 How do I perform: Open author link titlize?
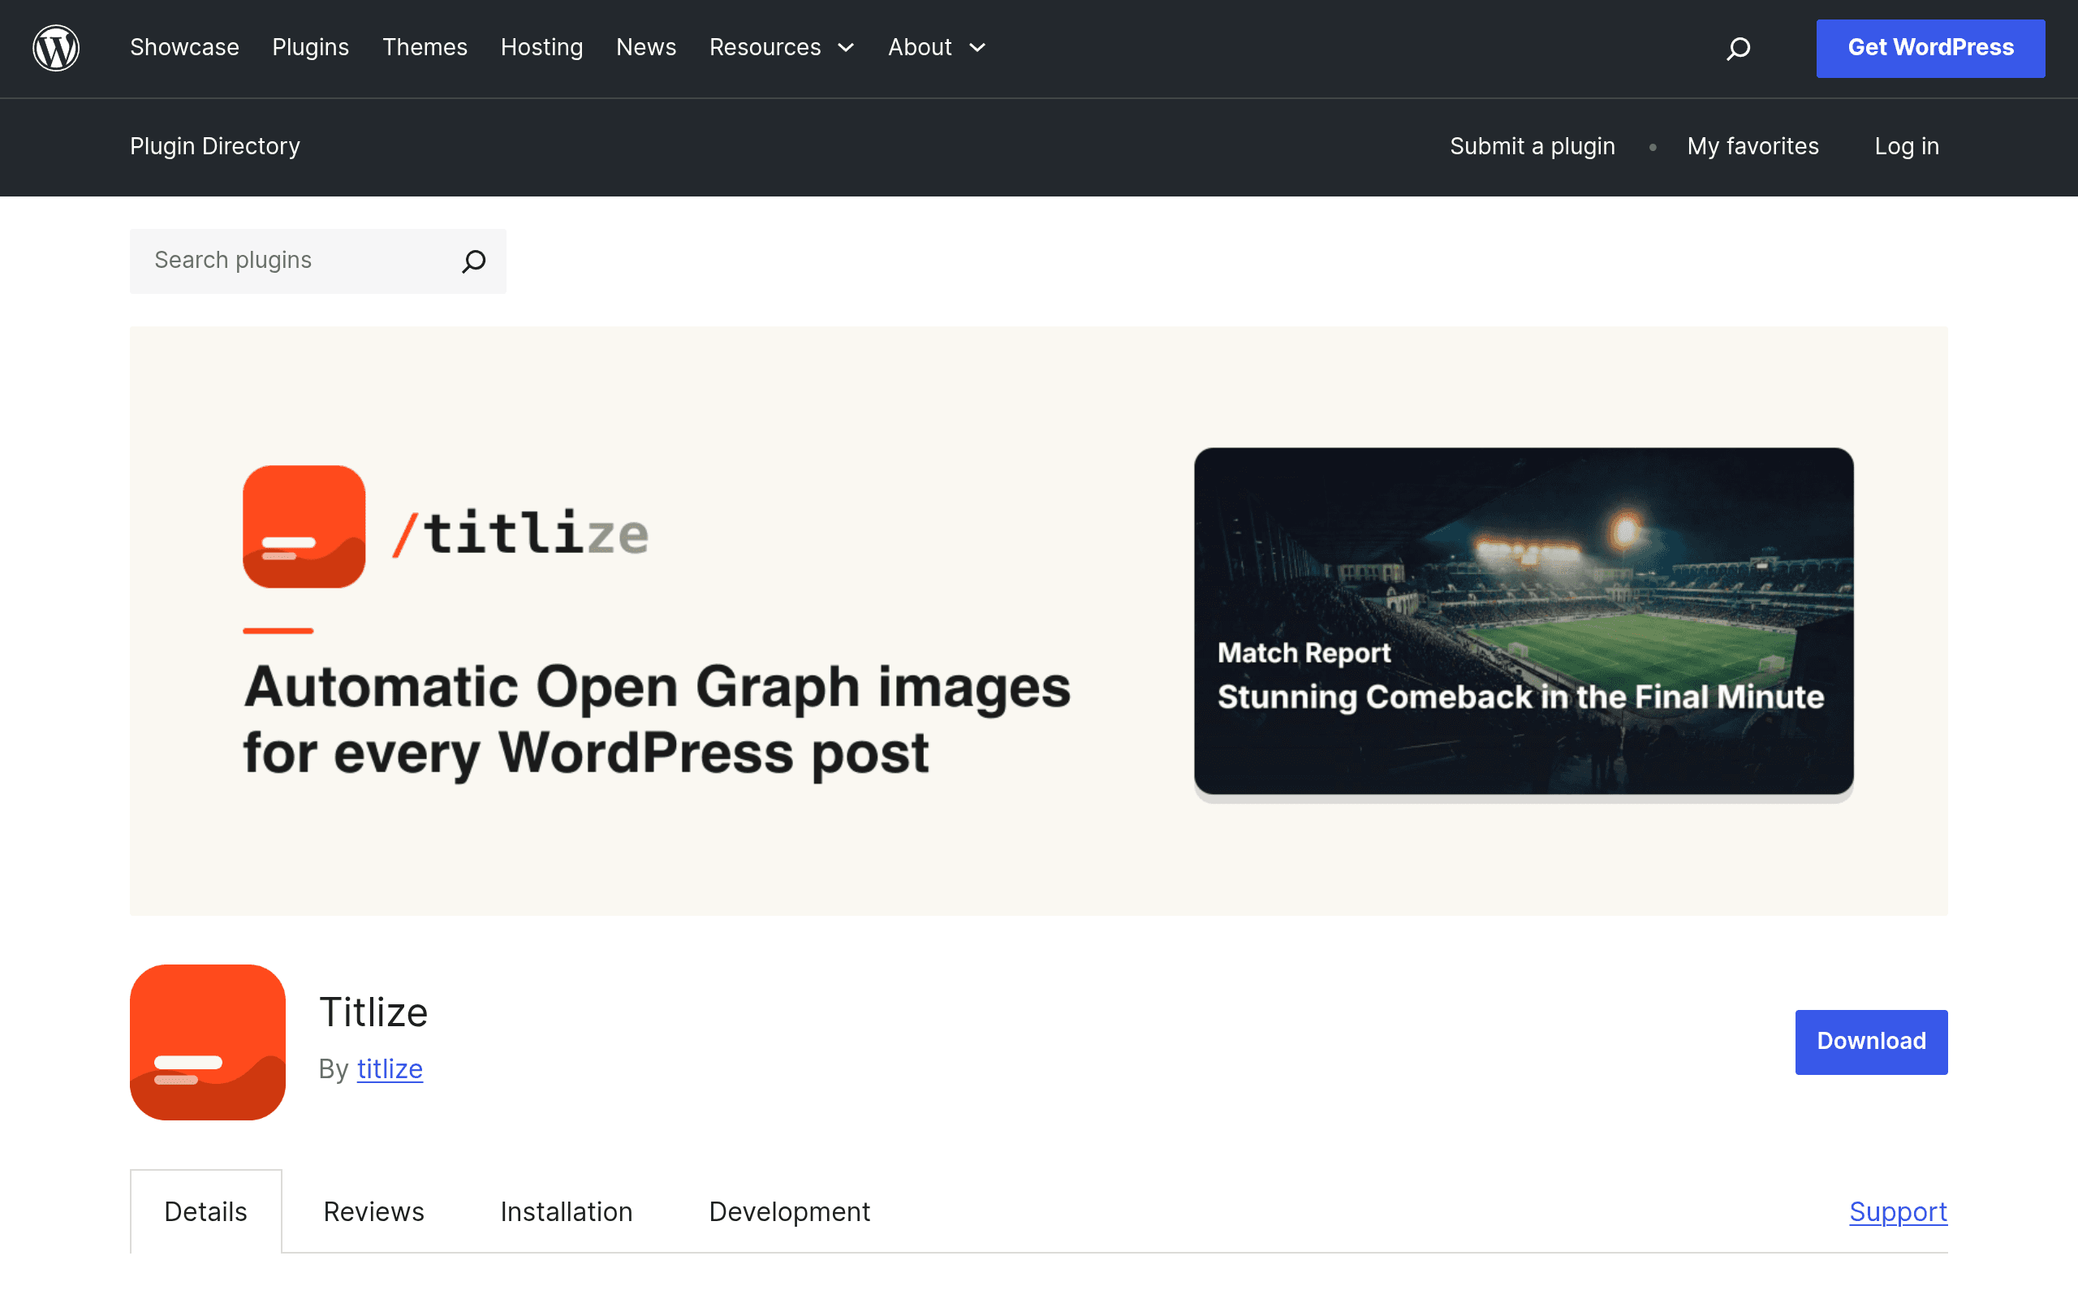tap(390, 1068)
